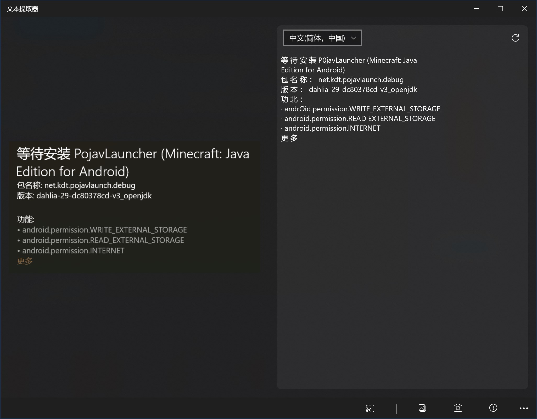Close the 文本提取器 window
The height and width of the screenshot is (419, 537).
524,9
